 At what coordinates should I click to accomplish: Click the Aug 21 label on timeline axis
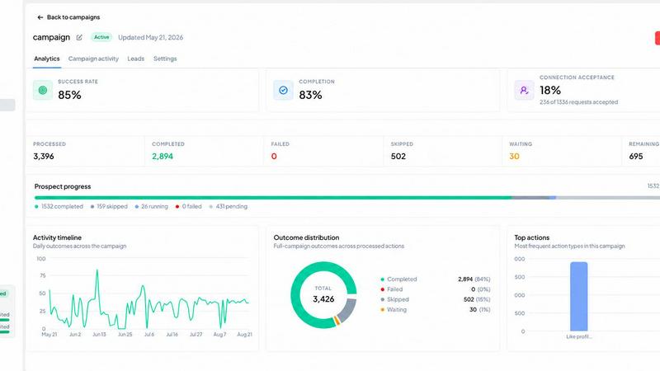tap(244, 335)
